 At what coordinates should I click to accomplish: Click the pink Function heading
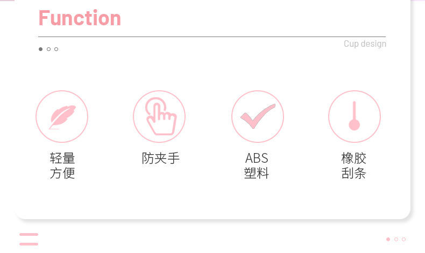(80, 18)
